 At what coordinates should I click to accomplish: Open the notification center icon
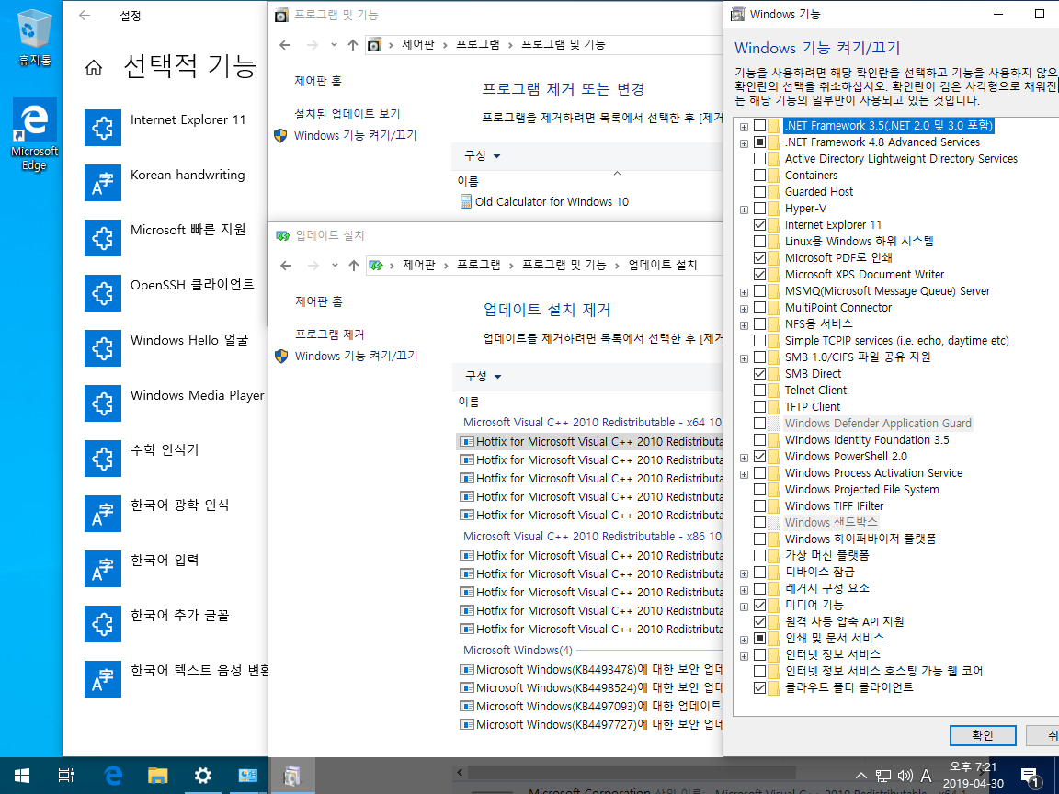point(1030,776)
